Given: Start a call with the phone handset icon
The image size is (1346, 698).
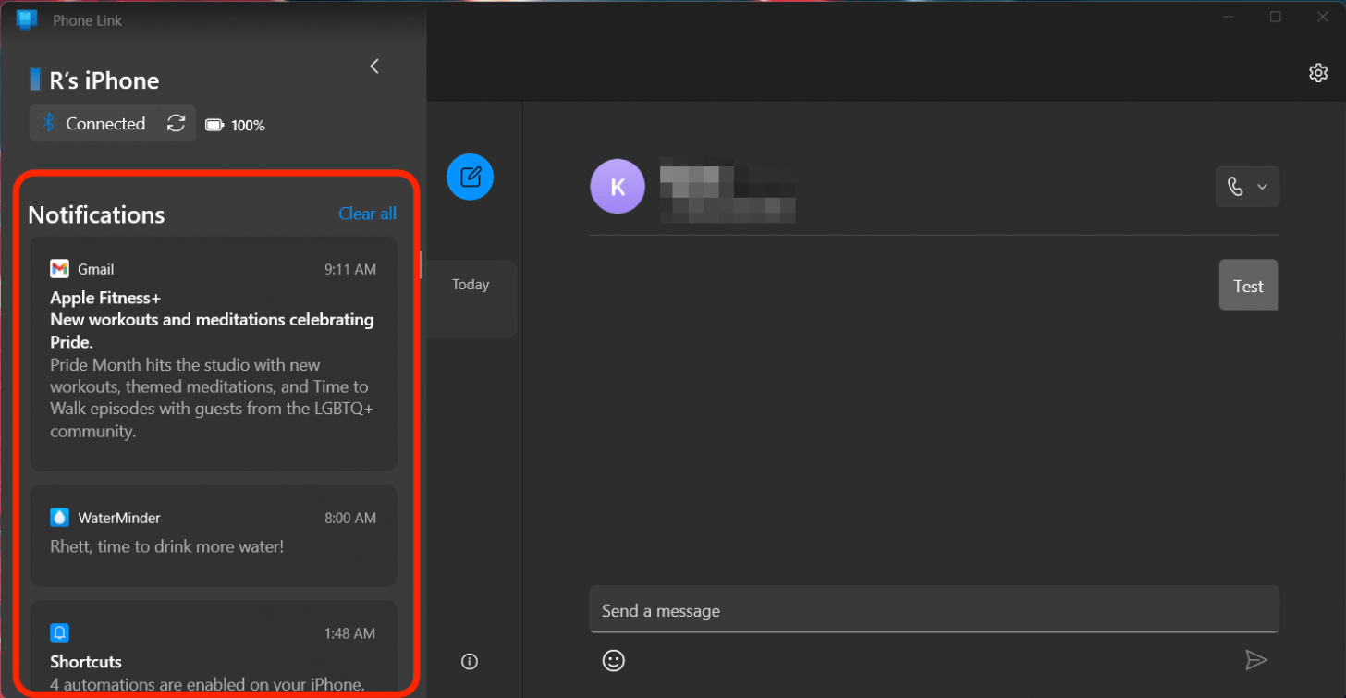Looking at the screenshot, I should click(1236, 187).
